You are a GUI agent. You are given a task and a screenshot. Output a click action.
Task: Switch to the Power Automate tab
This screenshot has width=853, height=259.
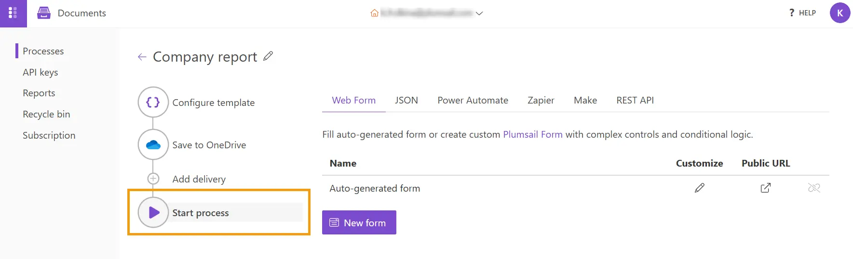[x=473, y=100]
